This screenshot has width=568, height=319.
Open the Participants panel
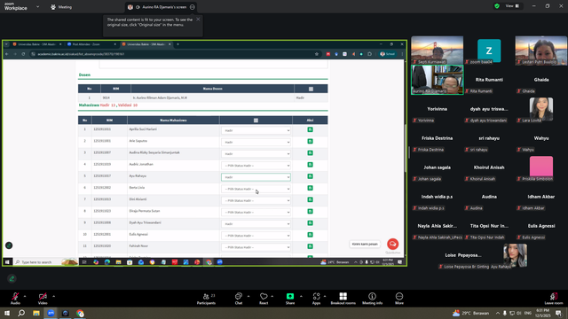tap(206, 299)
